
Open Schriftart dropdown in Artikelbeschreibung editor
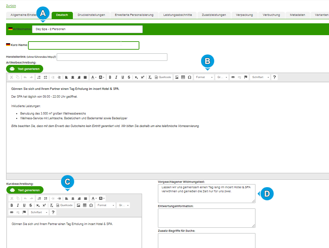(261, 77)
